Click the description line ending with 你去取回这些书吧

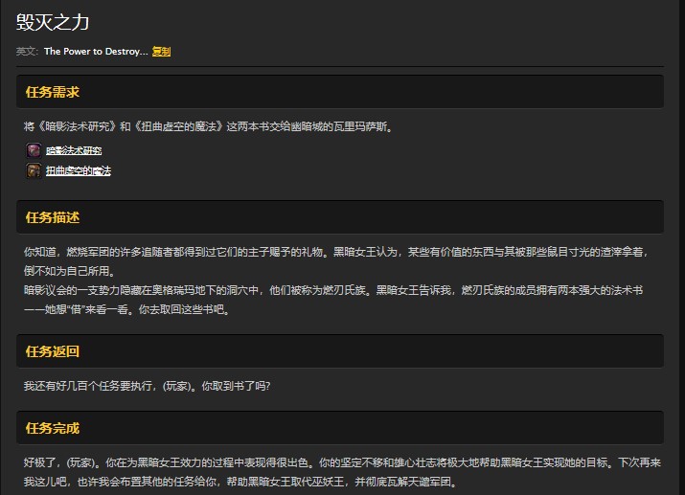tap(126, 309)
